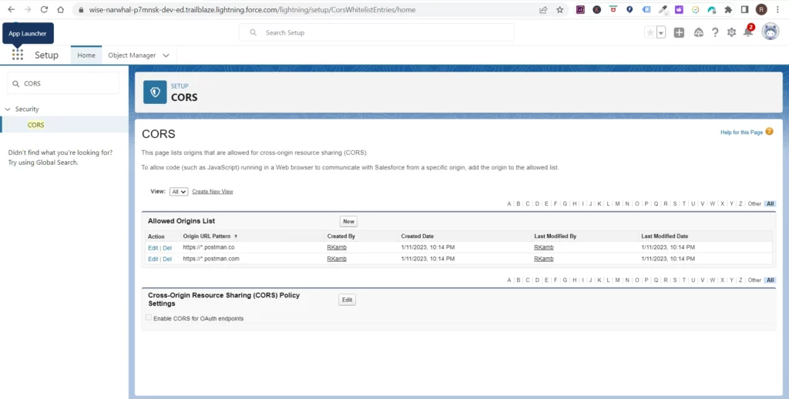
Task: Open Trailhead guidance icon
Action: tap(698, 32)
